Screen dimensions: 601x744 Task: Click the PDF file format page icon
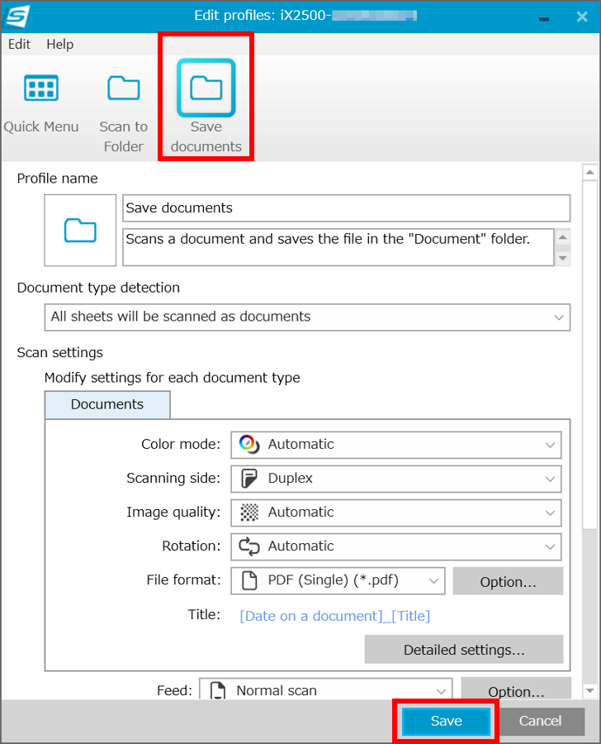point(249,580)
